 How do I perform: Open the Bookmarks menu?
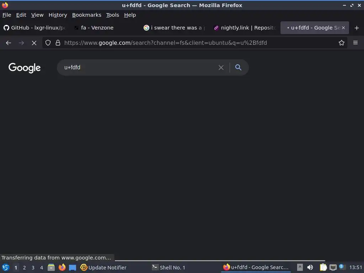[x=87, y=15]
